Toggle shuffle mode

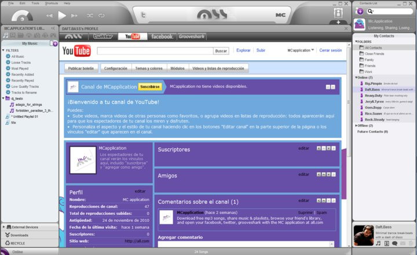[90, 16]
